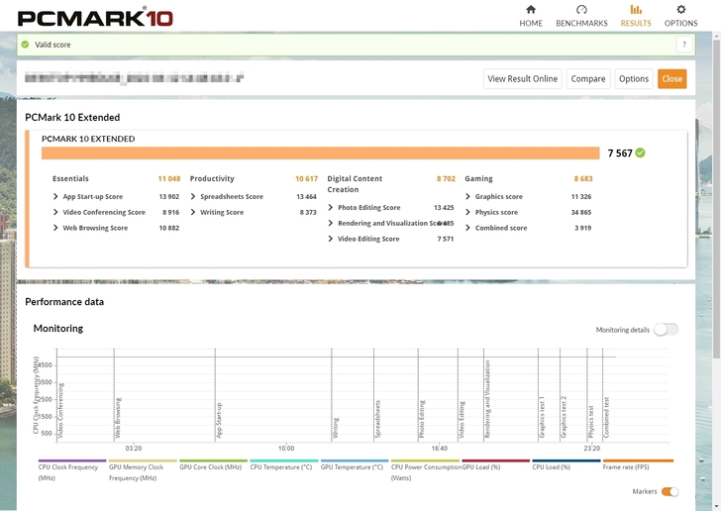Click the green Valid score check icon
Viewport: 721px width, 511px height.
[26, 45]
